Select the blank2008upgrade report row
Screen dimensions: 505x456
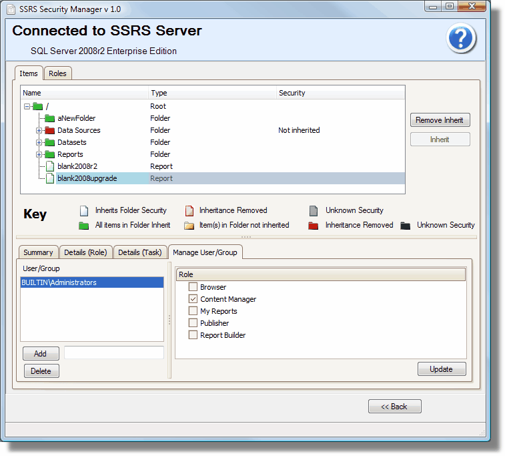[x=213, y=178]
